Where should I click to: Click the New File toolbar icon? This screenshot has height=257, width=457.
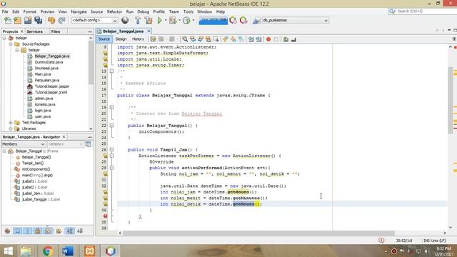8,21
